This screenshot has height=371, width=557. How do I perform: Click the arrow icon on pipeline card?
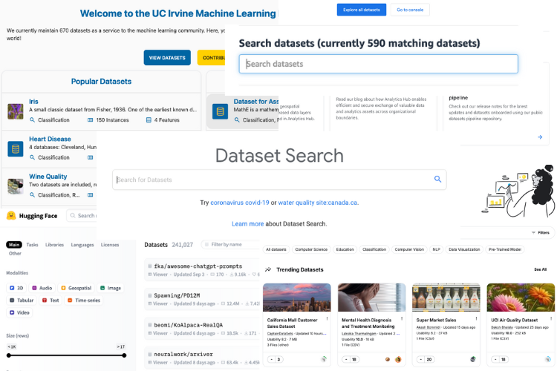coord(539,137)
